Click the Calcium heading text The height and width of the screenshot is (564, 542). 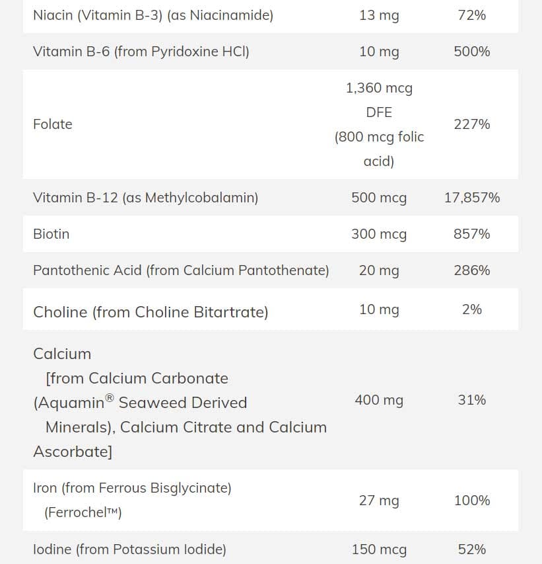(x=62, y=354)
